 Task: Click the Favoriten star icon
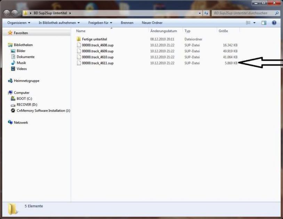pyautogui.click(x=10, y=33)
